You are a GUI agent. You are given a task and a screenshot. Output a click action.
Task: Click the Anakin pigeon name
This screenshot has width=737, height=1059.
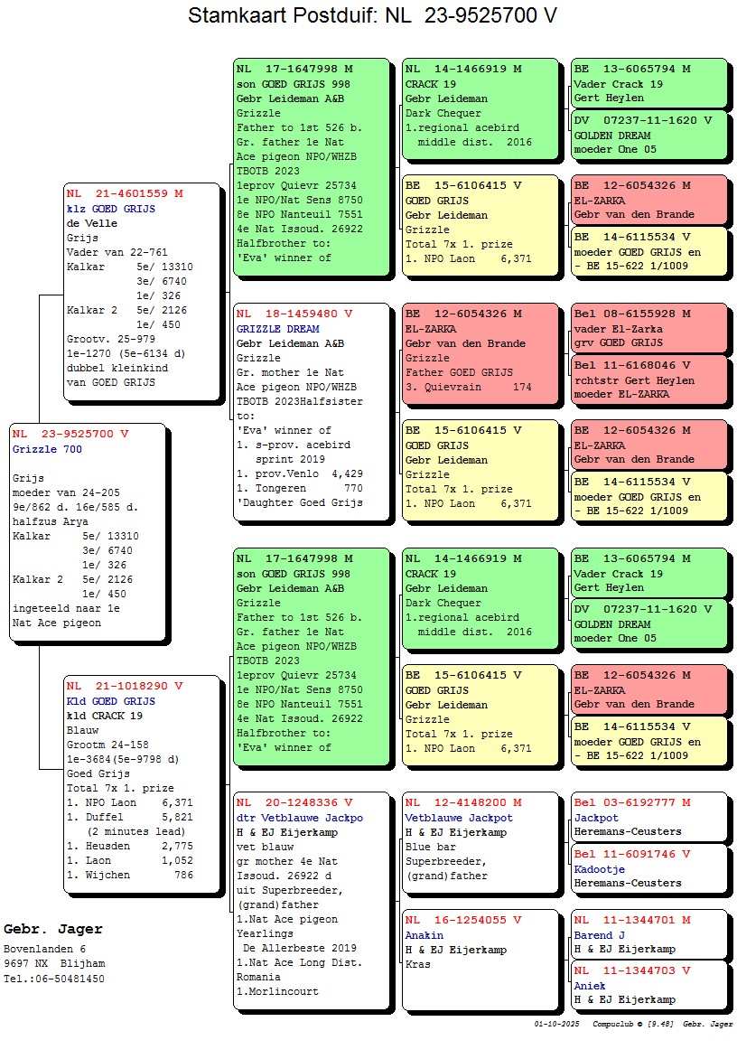tap(424, 935)
